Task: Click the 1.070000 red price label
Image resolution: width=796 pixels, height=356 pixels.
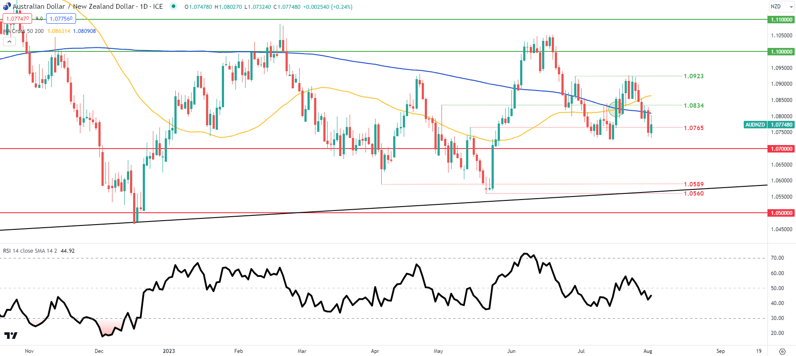Action: pos(781,149)
